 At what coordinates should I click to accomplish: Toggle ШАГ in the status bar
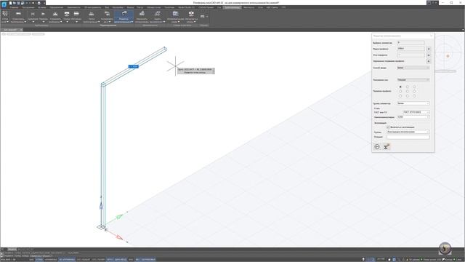point(31,260)
